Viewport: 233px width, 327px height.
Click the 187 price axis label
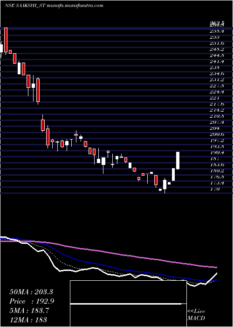(215, 159)
